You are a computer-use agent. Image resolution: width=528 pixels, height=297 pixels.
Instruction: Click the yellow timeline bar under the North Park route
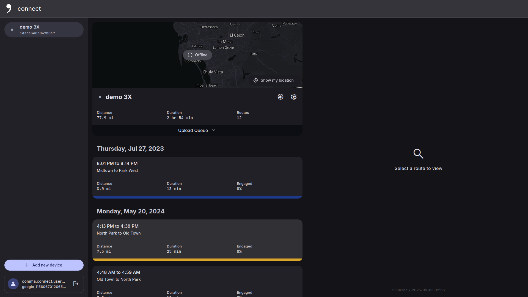[x=197, y=260]
